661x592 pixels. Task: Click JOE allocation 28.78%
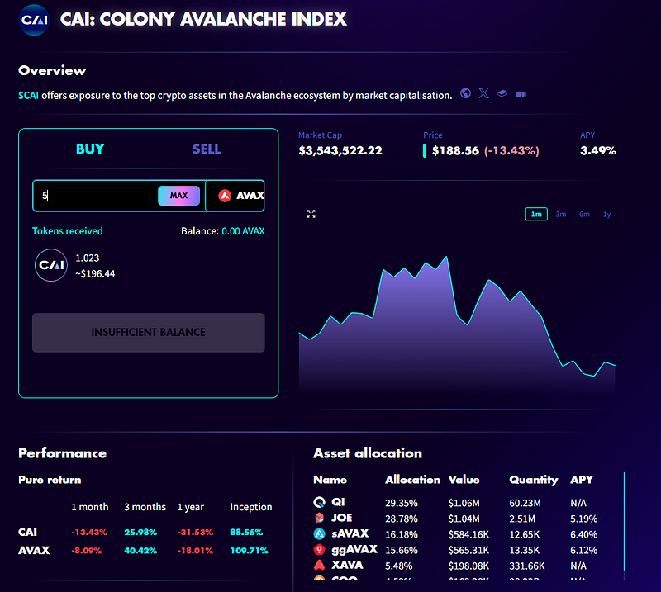402,519
